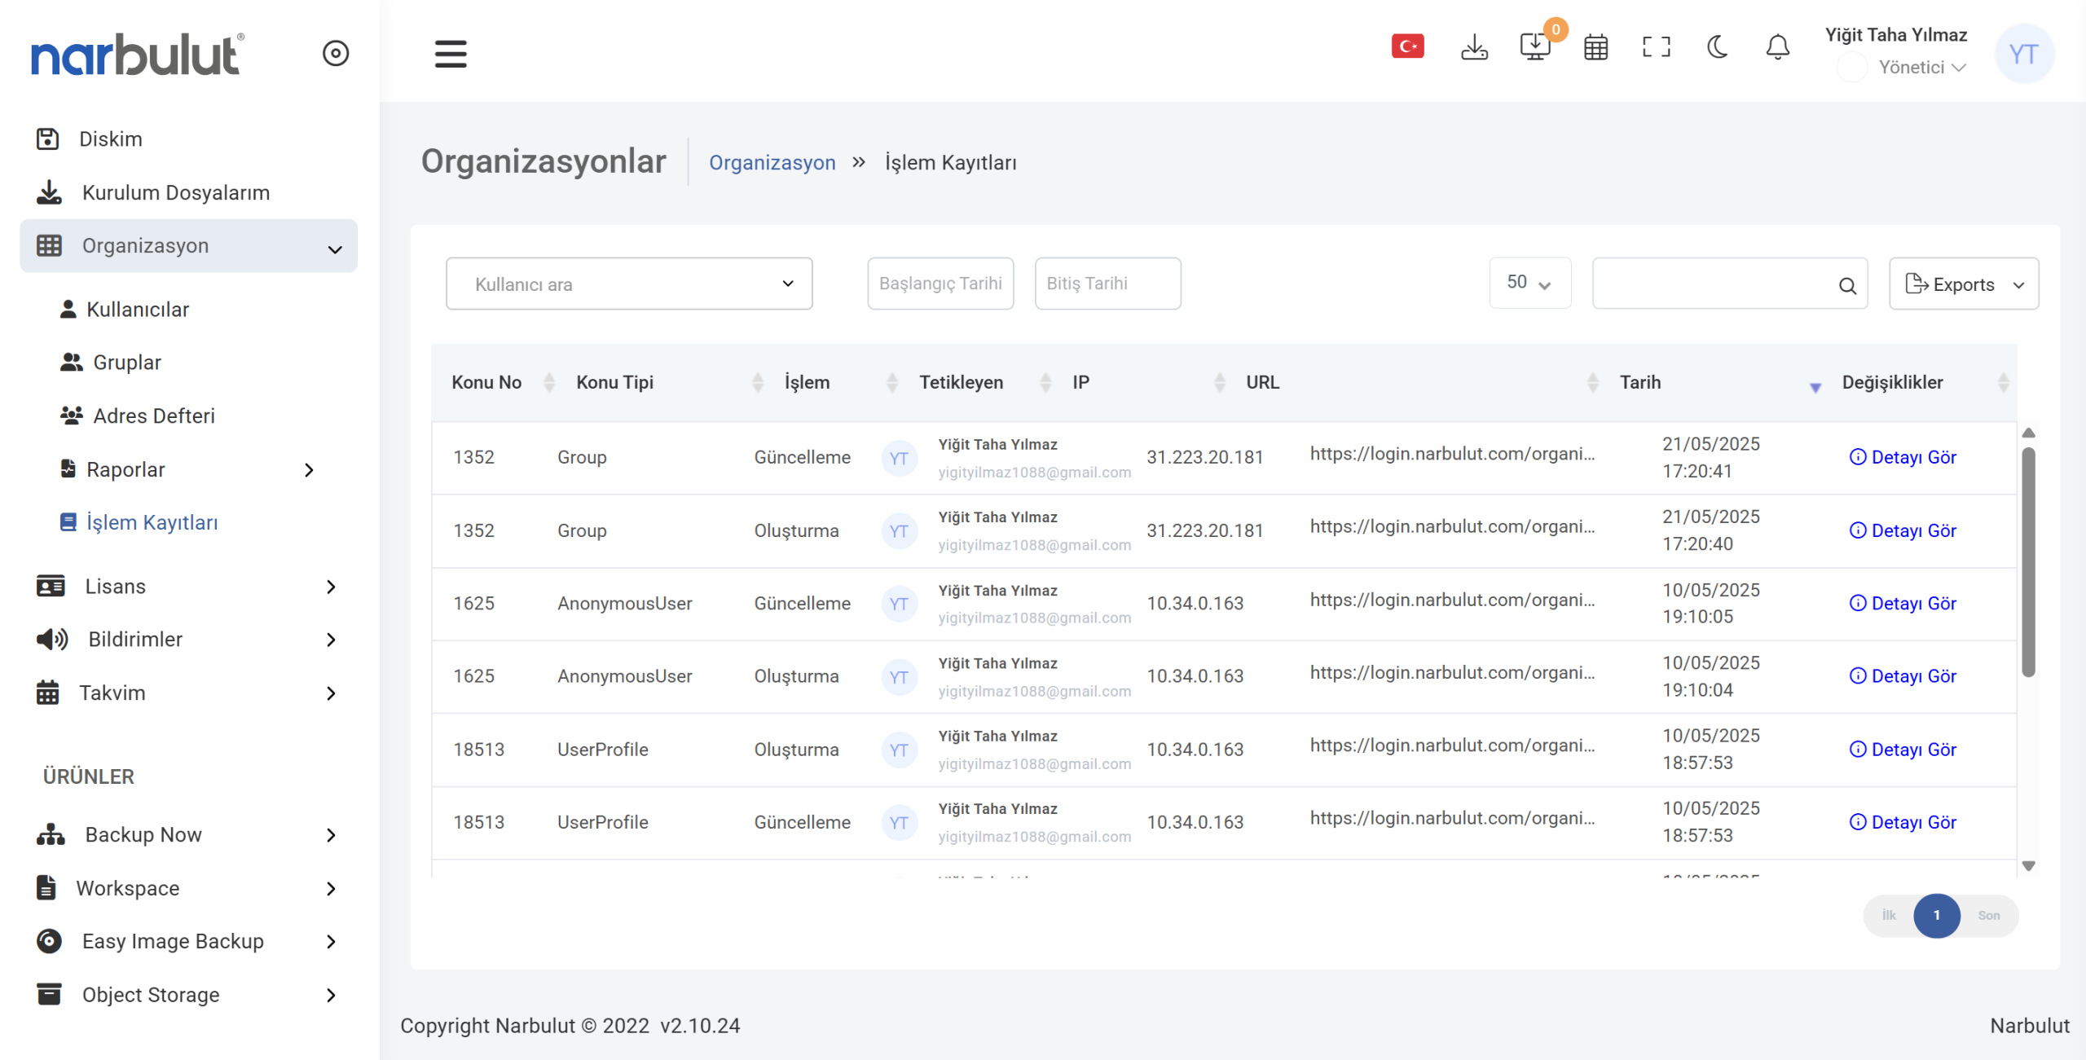This screenshot has height=1060, width=2086.
Task: Click the search magnifier icon
Action: click(1847, 285)
